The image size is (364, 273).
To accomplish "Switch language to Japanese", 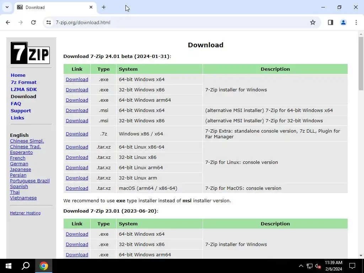I will pyautogui.click(x=20, y=170).
